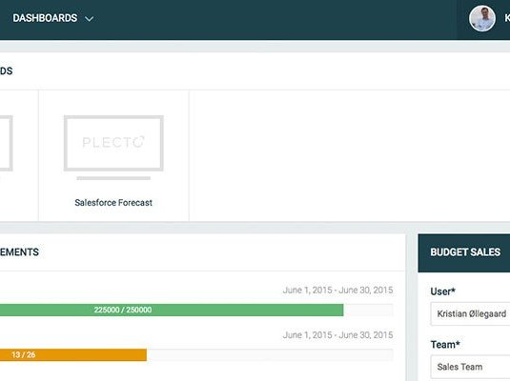Click the dashboards section heading ending in DS
The height and width of the screenshot is (381, 510).
(6, 70)
